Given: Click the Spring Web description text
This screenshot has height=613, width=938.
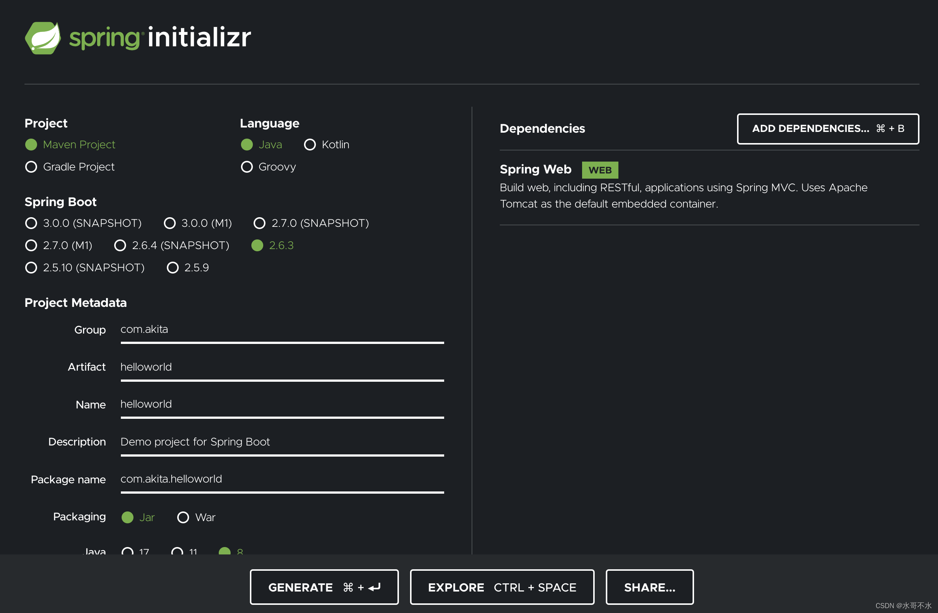Looking at the screenshot, I should tap(683, 196).
